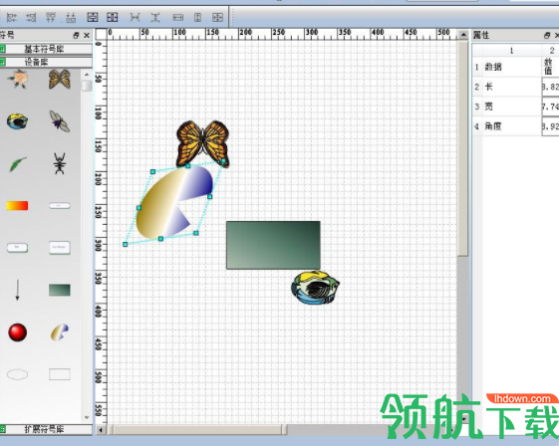Edit the 宽 value field
The image size is (559, 446).
pos(550,107)
